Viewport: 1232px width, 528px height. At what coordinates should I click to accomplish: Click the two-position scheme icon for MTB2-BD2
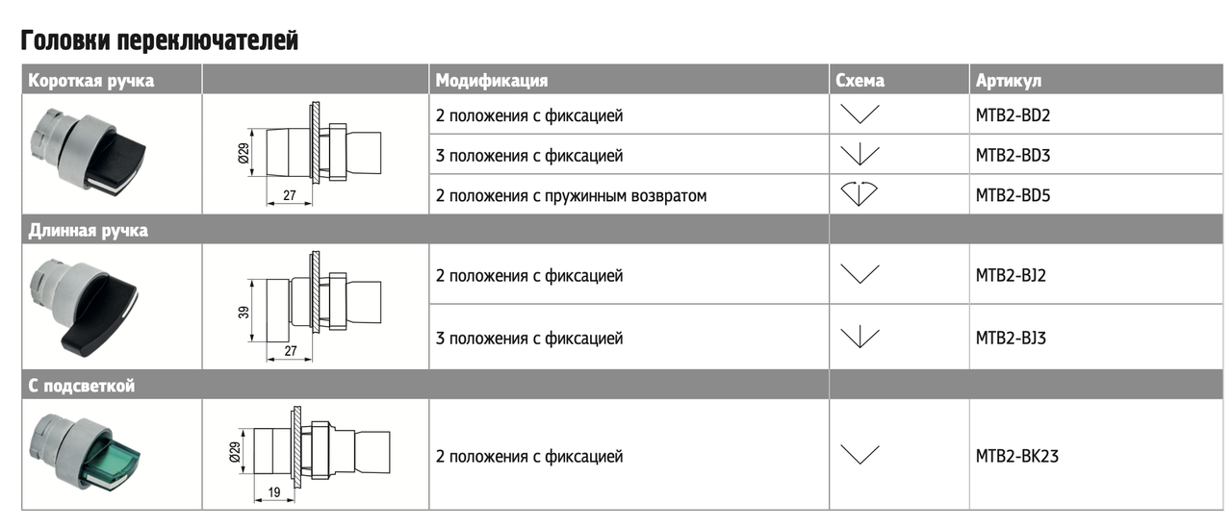click(x=860, y=115)
